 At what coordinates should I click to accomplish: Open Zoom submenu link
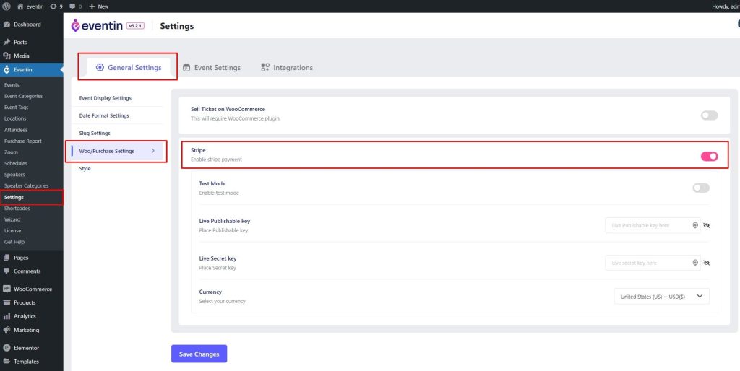[11, 152]
